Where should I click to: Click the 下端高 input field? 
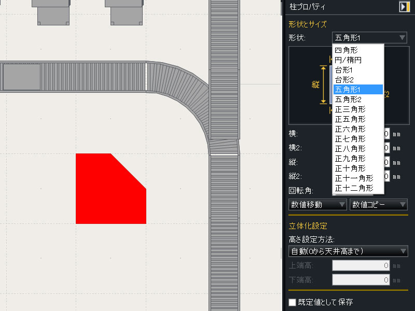tap(361, 280)
